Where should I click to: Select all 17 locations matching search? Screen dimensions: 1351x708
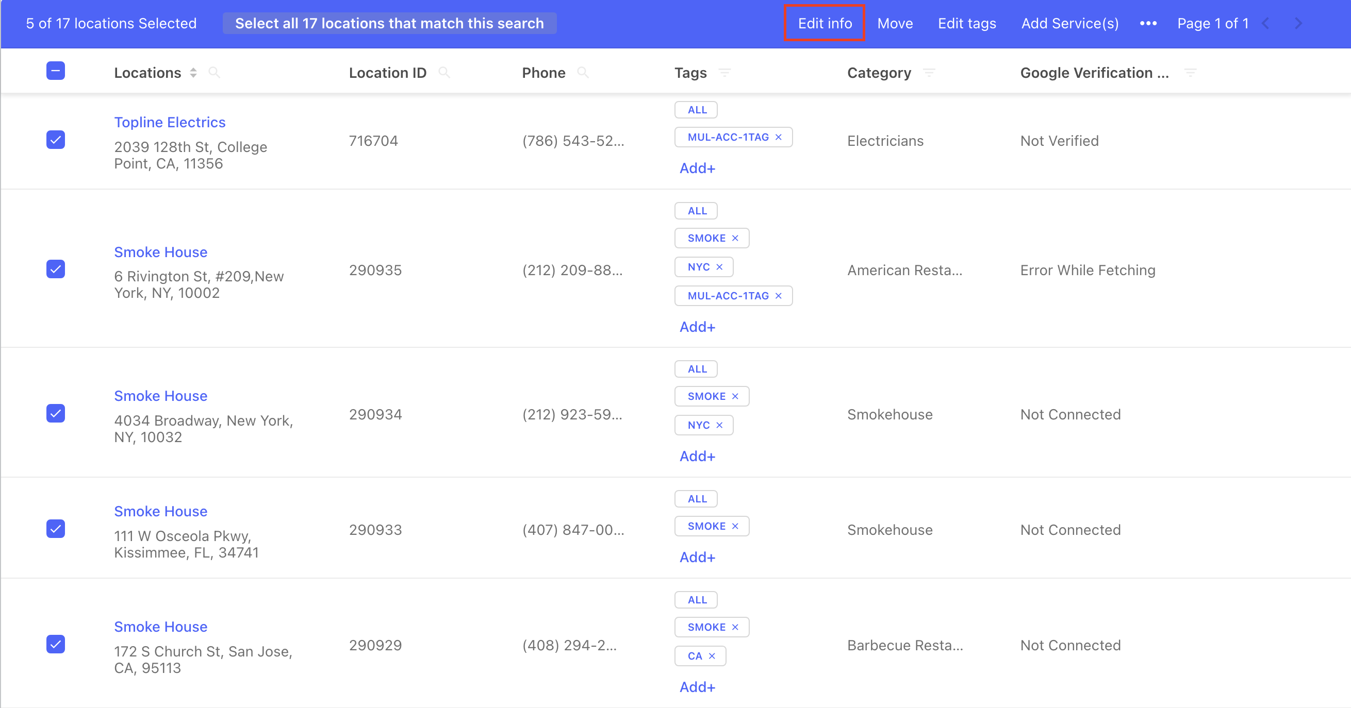[x=389, y=23]
